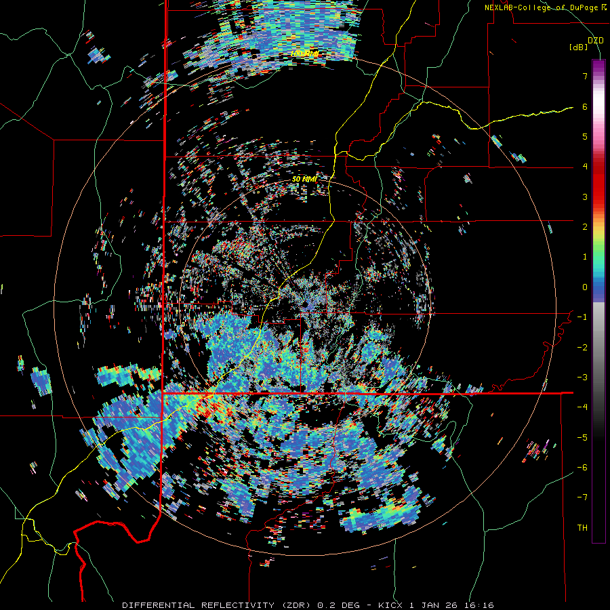The width and height of the screenshot is (610, 610).
Task: Click the 6 value on the color scale
Action: (x=585, y=106)
